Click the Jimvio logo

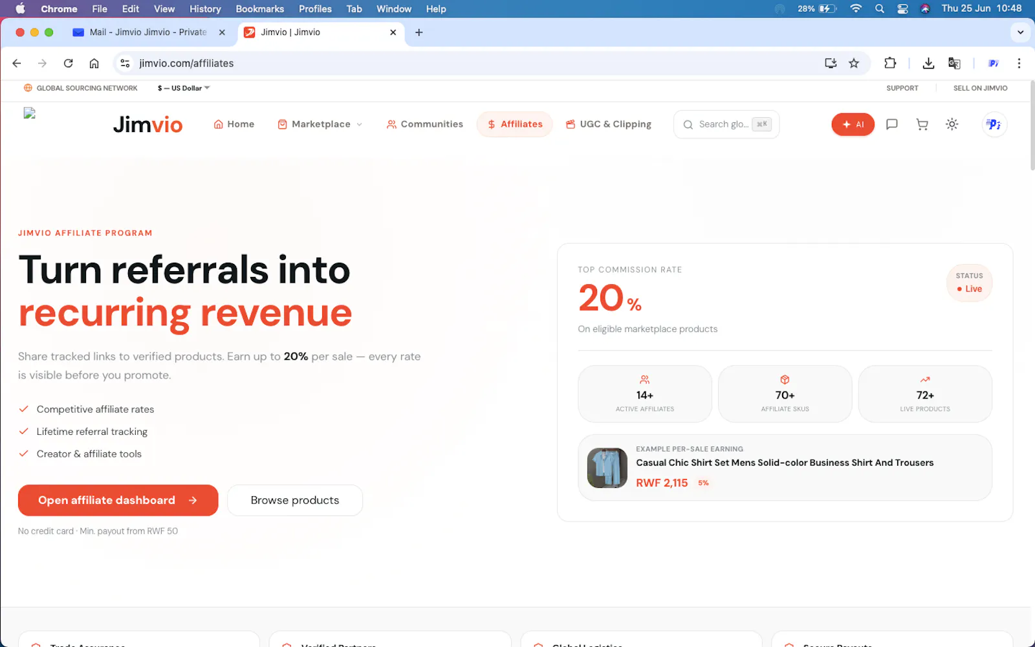click(147, 124)
